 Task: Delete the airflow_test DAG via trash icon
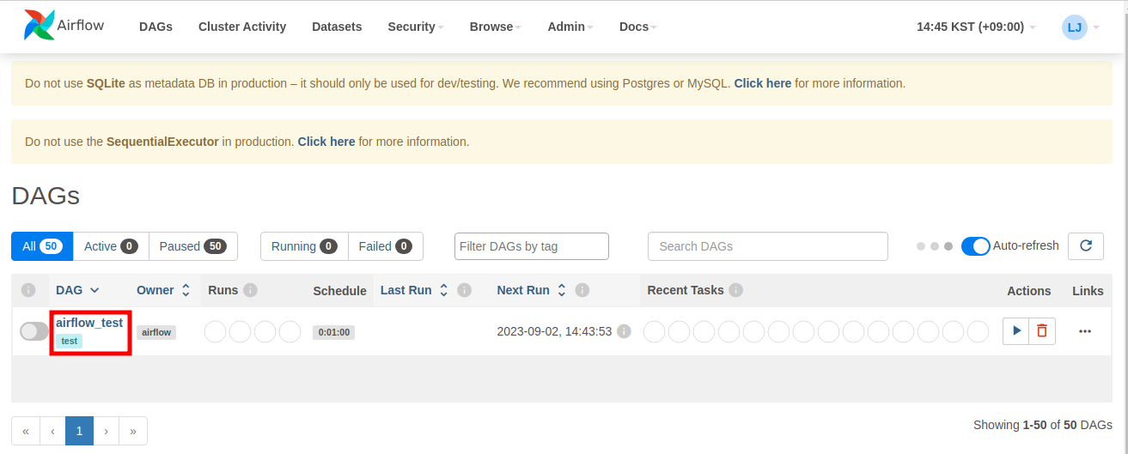pos(1042,331)
